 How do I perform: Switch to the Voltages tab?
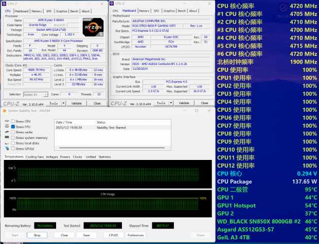(x=52, y=157)
